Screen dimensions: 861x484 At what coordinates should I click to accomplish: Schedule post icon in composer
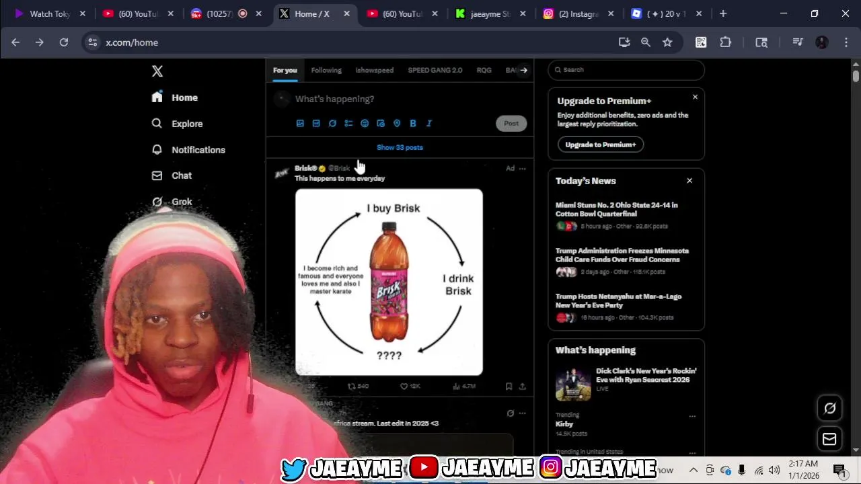tap(381, 124)
